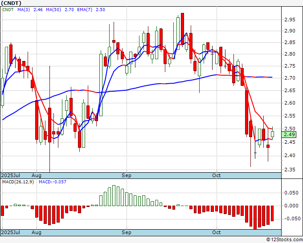This screenshot has height=243, width=303.
Task: Click the lowest red MACD bar in October
Action: (x=255, y=218)
